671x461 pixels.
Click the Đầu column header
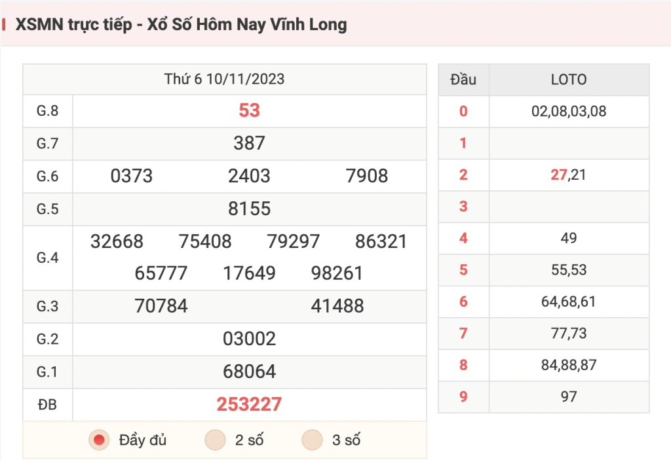click(463, 79)
